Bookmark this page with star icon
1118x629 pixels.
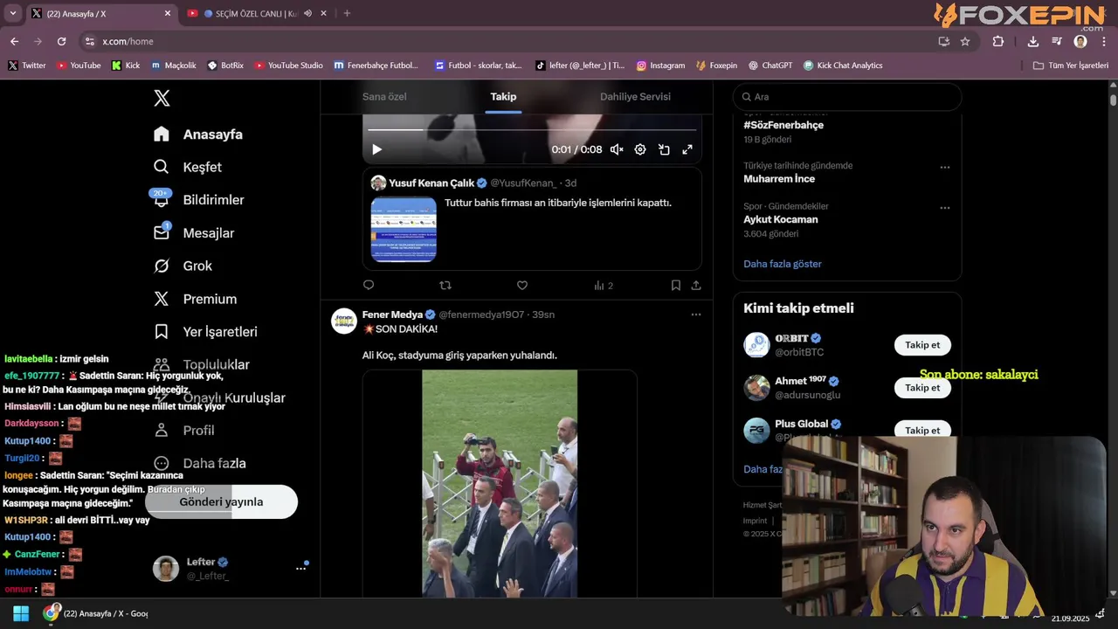click(965, 41)
